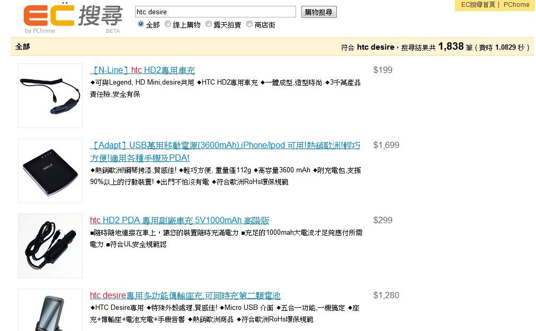View the HD2 PDA car charger thumbnail
Image resolution: width=536 pixels, height=331 pixels.
pos(50,246)
